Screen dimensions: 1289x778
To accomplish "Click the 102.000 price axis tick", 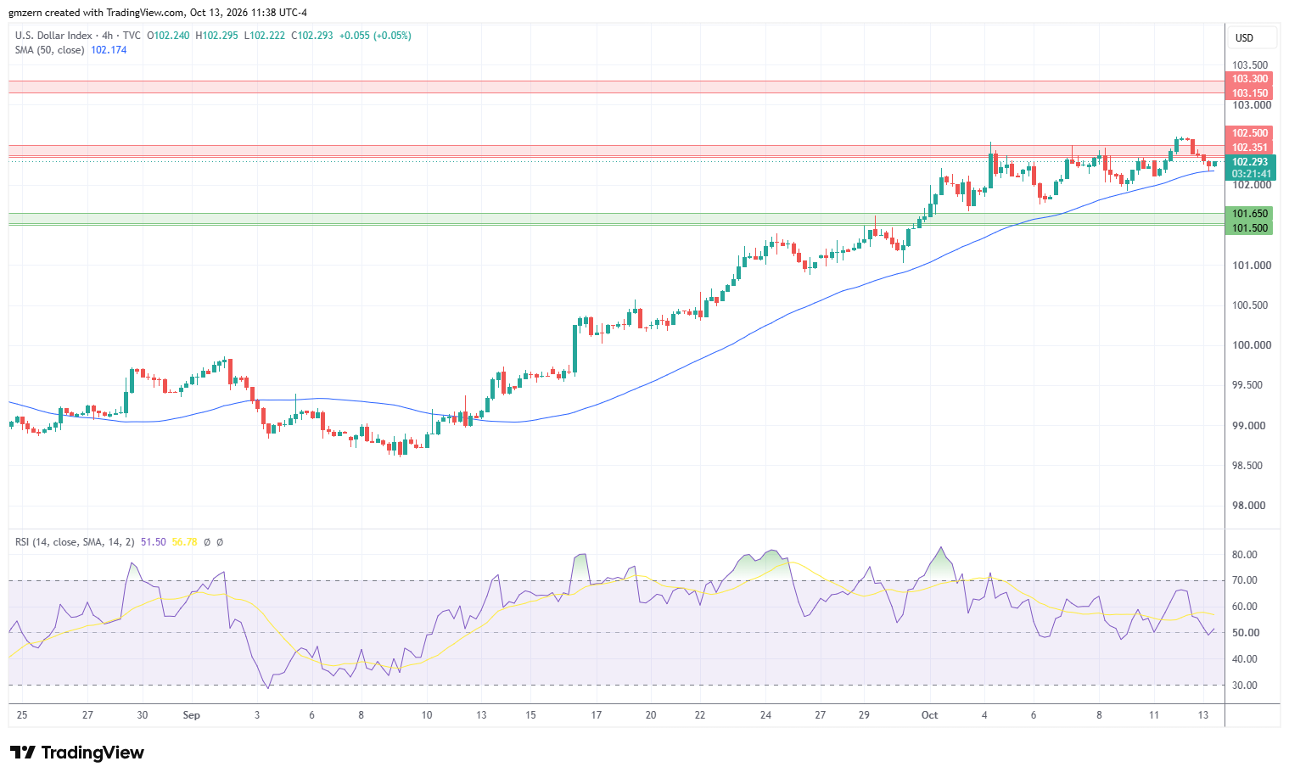I will point(1252,185).
